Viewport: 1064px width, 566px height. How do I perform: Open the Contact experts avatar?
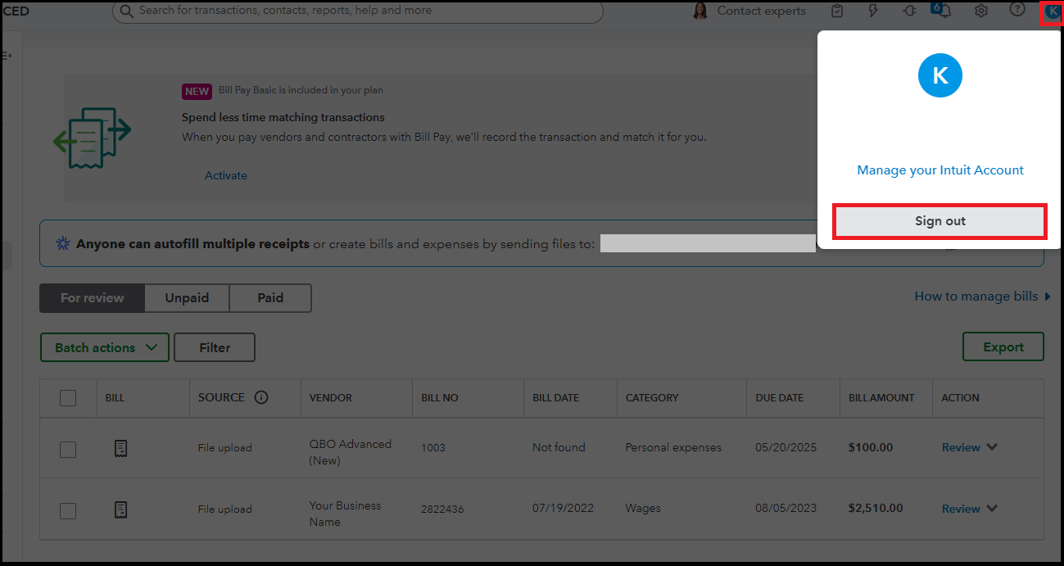tap(700, 11)
